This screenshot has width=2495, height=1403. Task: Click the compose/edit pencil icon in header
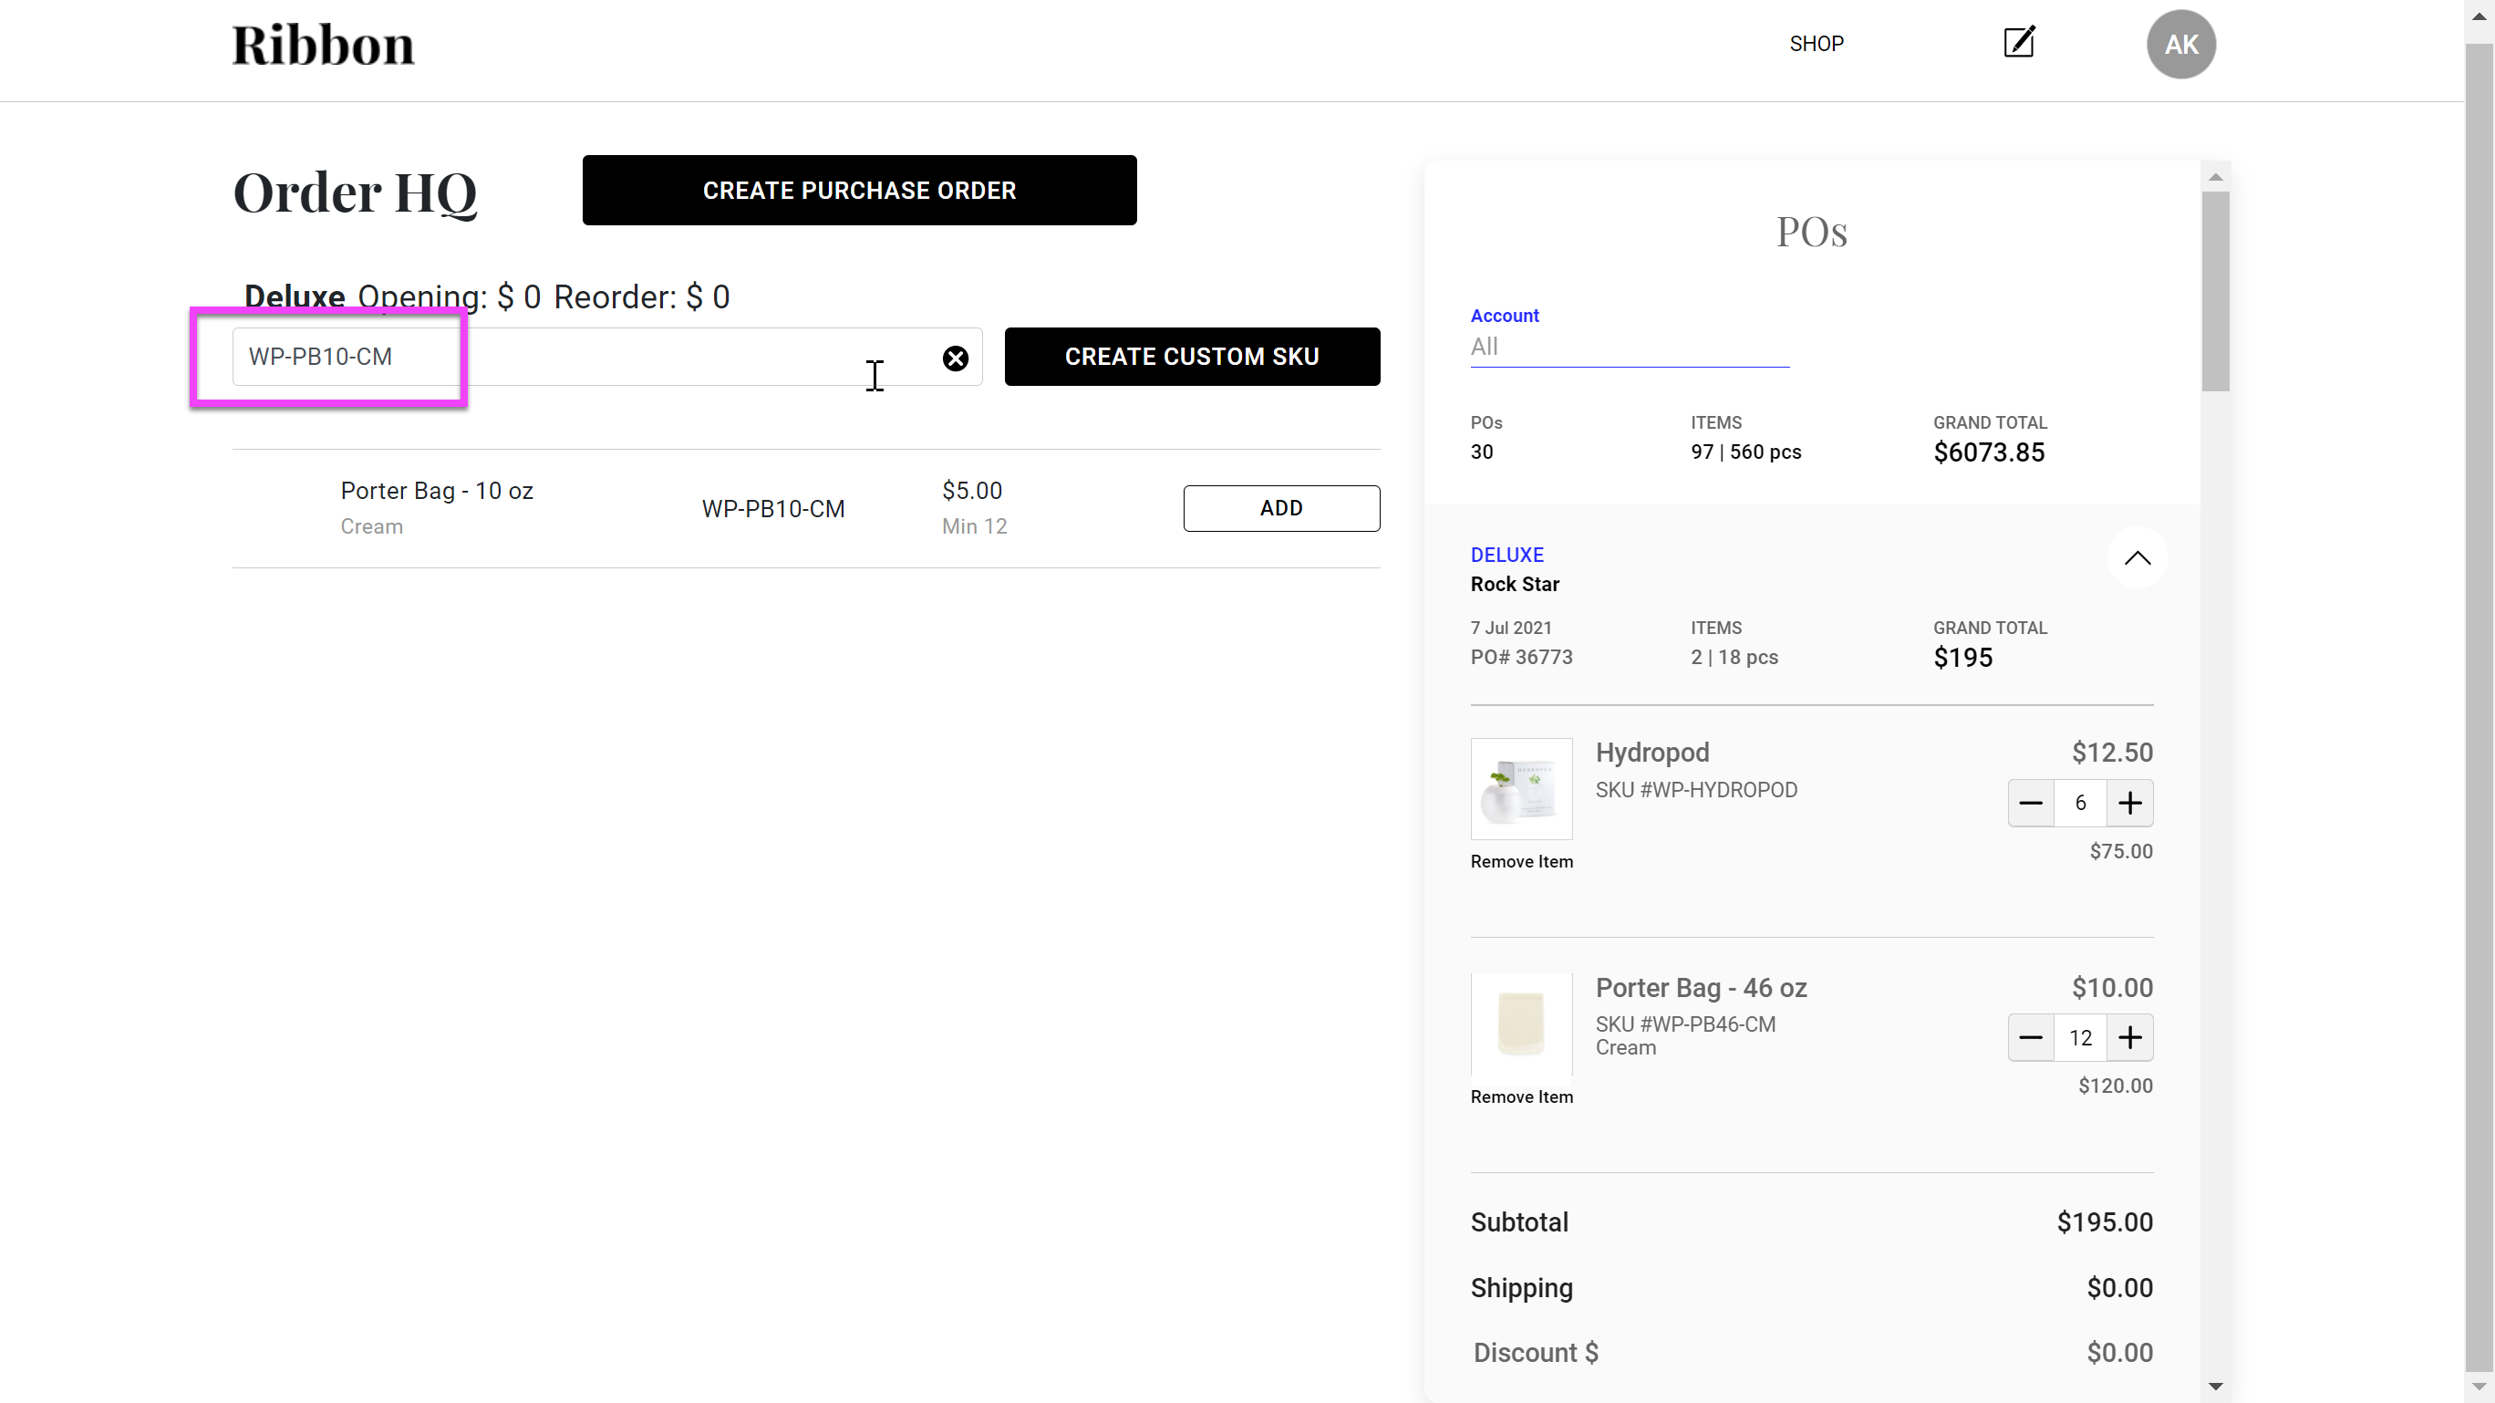[2018, 43]
